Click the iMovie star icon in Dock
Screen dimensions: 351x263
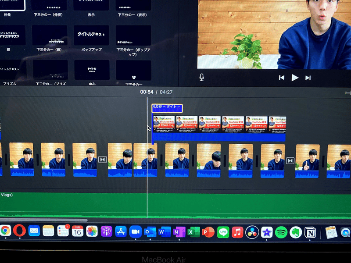point(267,233)
